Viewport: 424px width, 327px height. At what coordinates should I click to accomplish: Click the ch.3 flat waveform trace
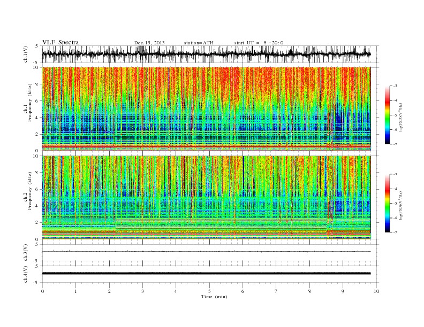pos(206,252)
